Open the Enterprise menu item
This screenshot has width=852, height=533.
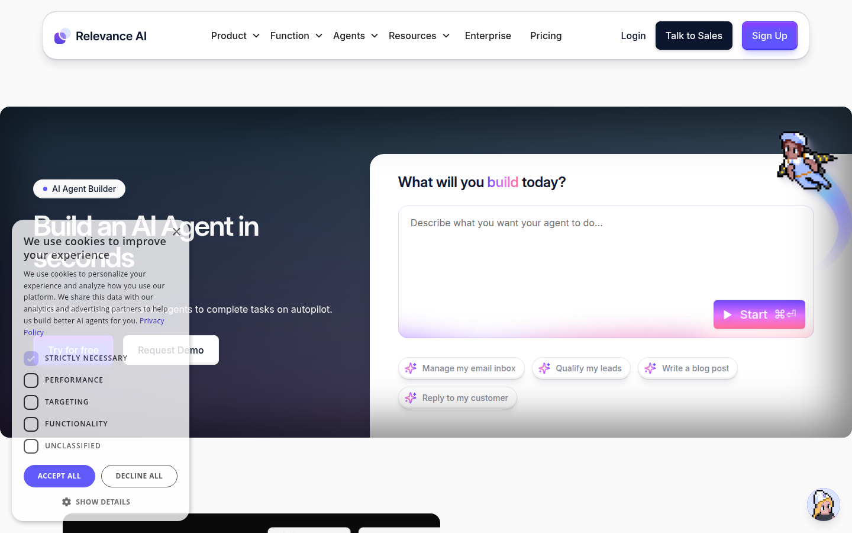488,36
